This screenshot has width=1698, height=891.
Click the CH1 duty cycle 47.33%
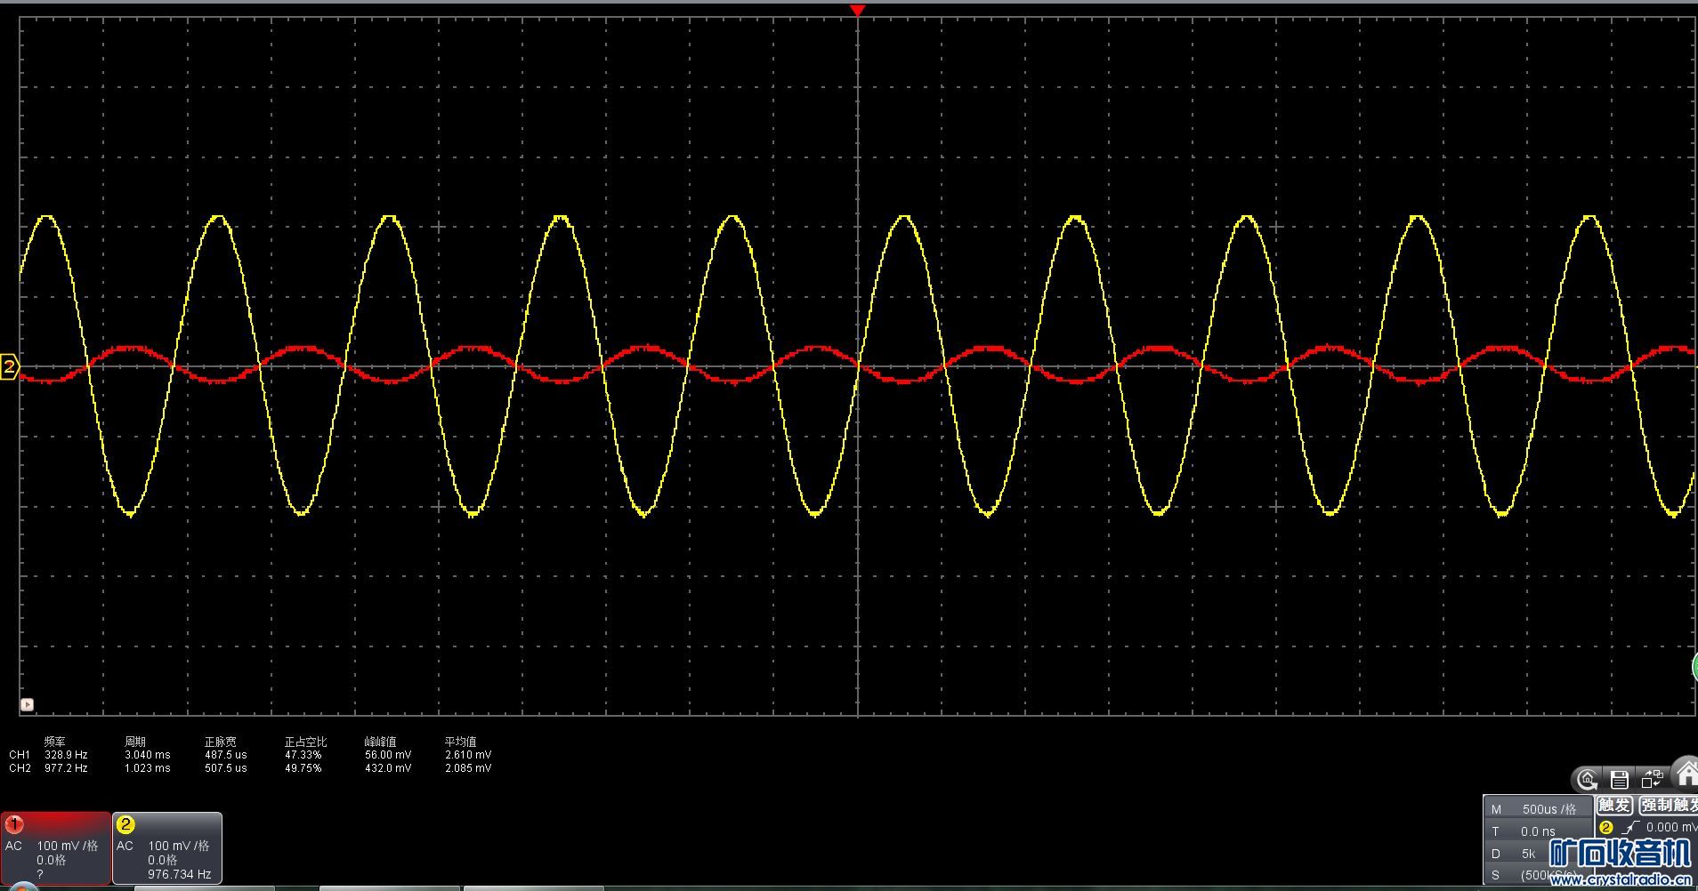point(303,755)
